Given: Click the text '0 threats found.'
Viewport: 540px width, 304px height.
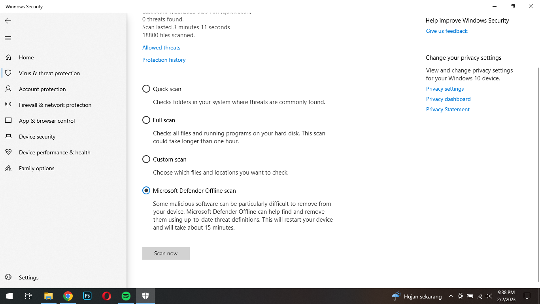Looking at the screenshot, I should click(x=163, y=19).
